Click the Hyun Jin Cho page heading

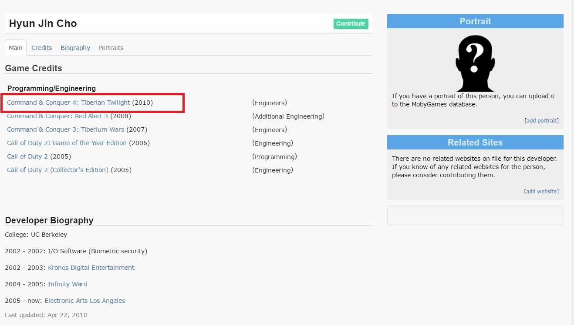43,23
